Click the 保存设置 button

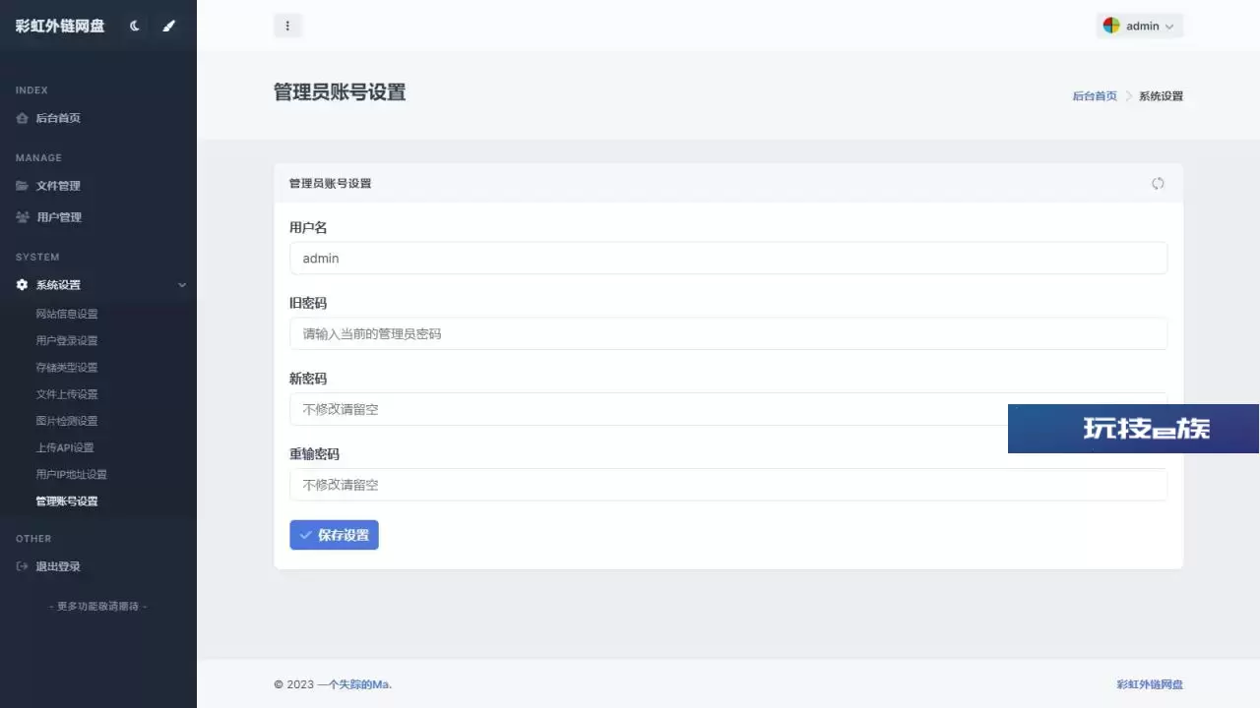click(x=334, y=535)
